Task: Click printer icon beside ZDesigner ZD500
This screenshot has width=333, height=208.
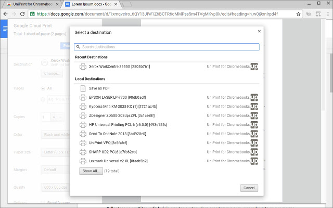Action: point(83,115)
